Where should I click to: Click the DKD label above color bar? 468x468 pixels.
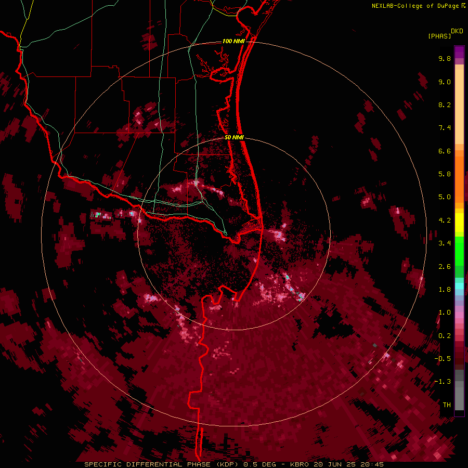457,31
